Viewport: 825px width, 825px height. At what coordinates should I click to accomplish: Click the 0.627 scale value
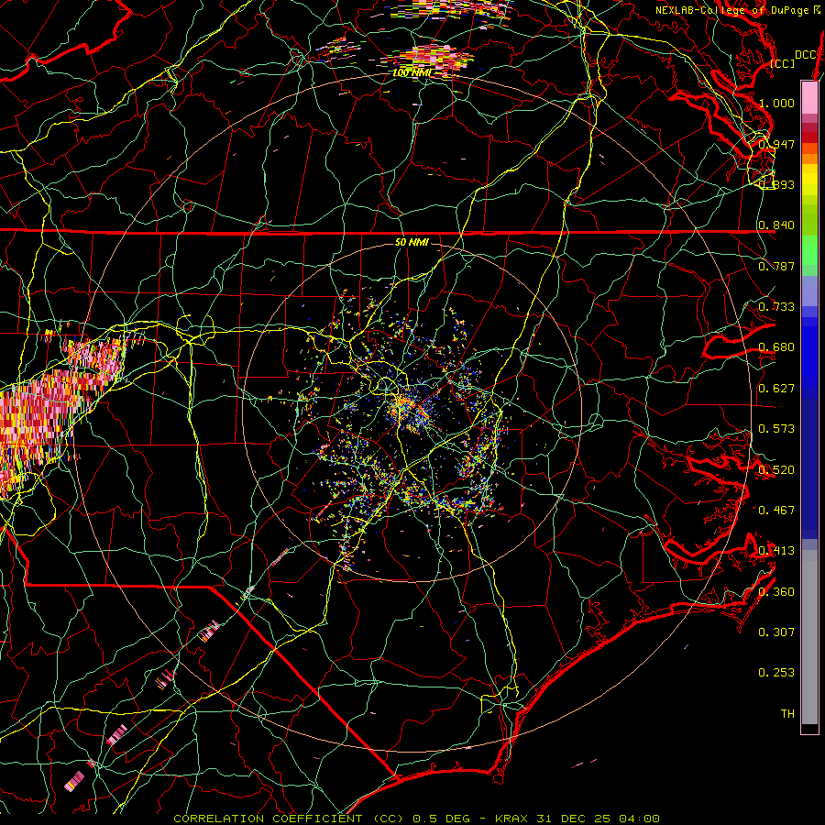(x=776, y=389)
